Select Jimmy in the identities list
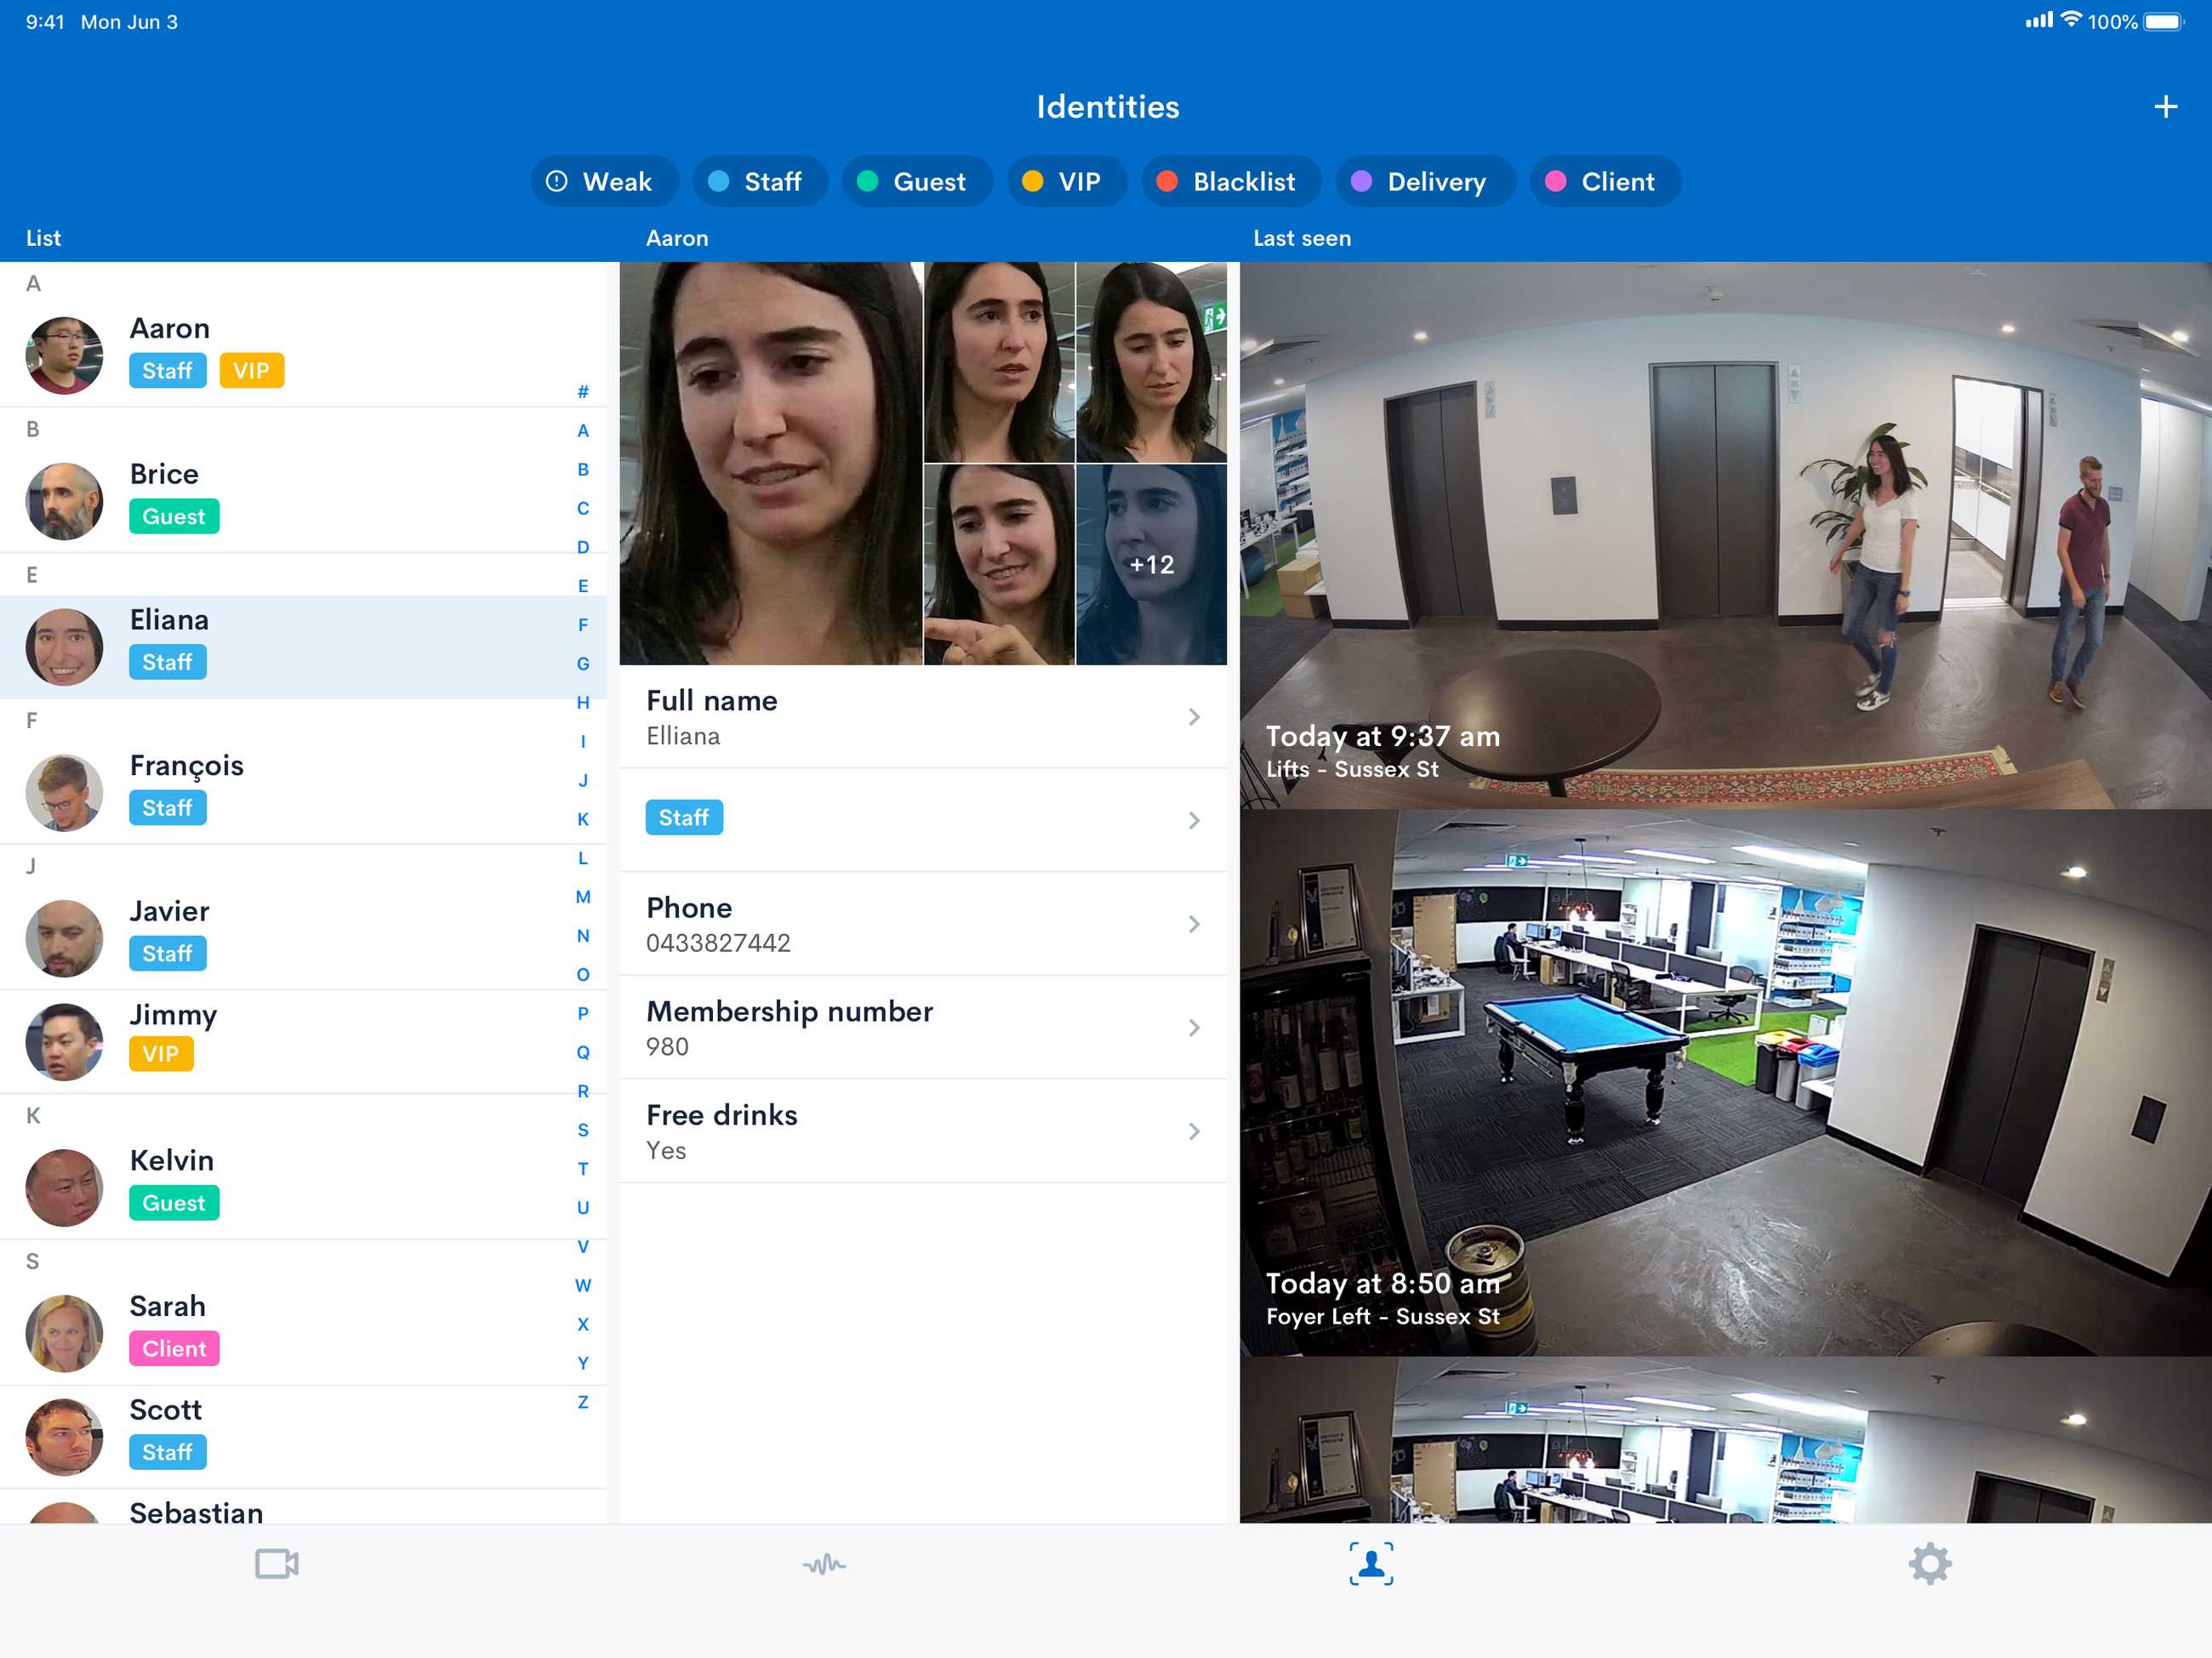The height and width of the screenshot is (1658, 2212). (x=303, y=1041)
